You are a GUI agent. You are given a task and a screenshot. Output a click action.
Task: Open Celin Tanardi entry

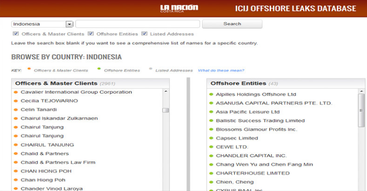39,110
